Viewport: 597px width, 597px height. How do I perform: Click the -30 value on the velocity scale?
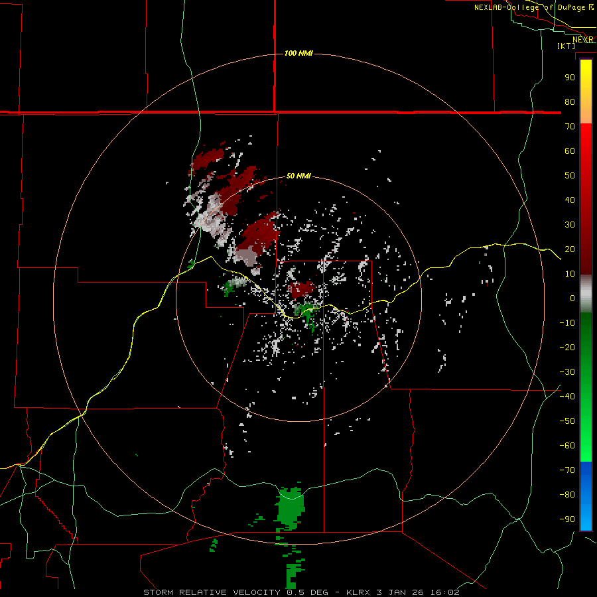coord(567,372)
